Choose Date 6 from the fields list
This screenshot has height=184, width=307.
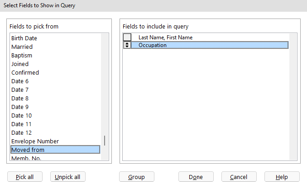coord(20,81)
